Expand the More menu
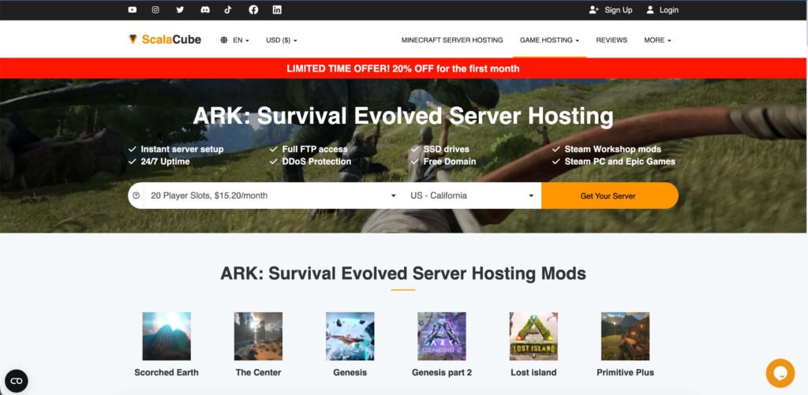 (x=657, y=40)
